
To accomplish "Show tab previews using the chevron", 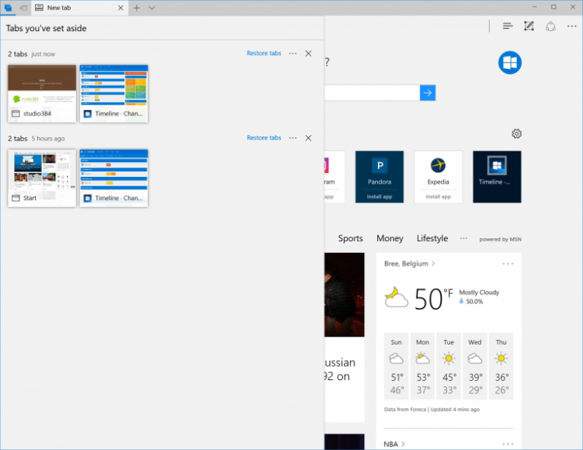I will tap(151, 7).
